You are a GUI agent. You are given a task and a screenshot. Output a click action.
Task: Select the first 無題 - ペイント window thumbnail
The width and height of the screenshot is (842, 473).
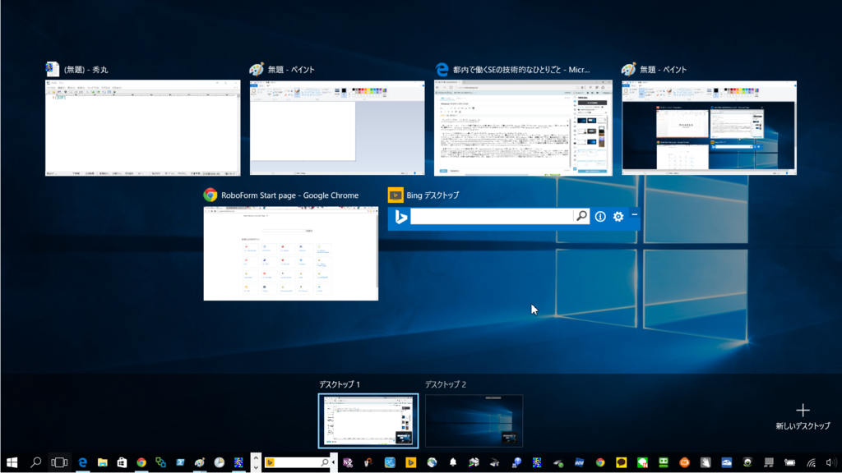point(337,128)
